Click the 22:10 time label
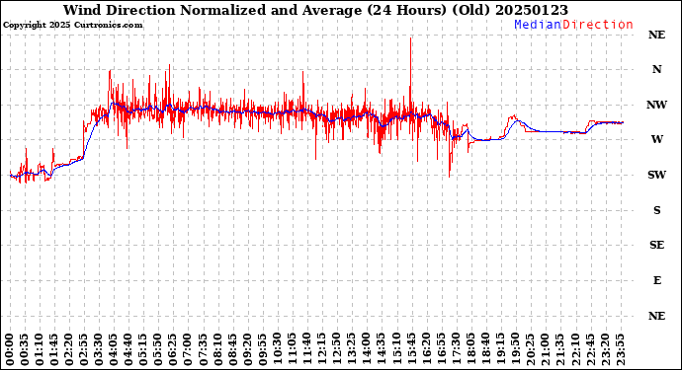This screenshot has height=370, width=682. coord(574,350)
